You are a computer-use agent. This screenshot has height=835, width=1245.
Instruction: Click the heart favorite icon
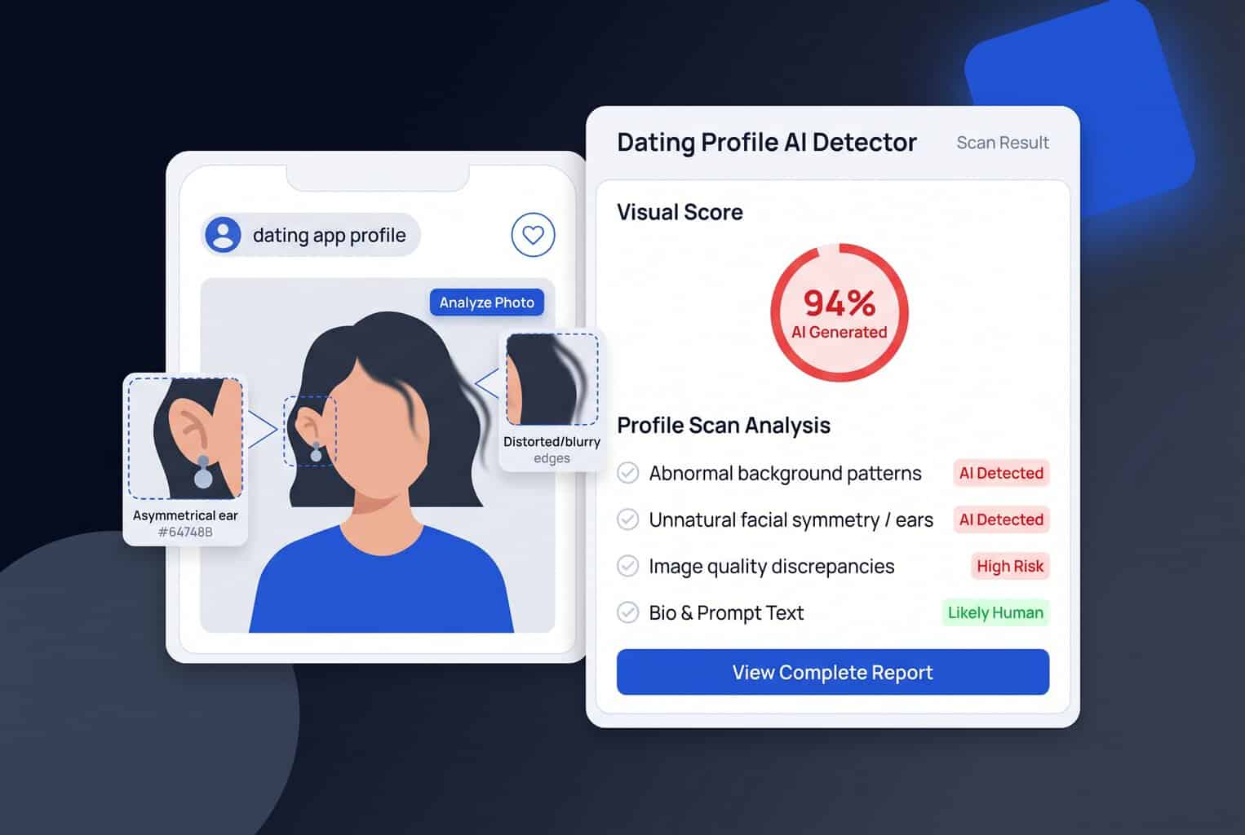click(x=533, y=235)
